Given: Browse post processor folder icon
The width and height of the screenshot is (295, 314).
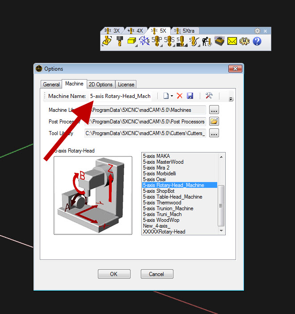Looking at the screenshot, I should tap(214, 121).
